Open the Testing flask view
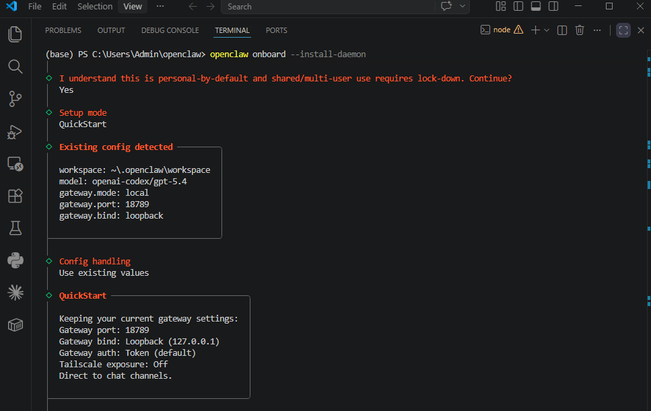Screen dimensions: 651x411 [15, 228]
